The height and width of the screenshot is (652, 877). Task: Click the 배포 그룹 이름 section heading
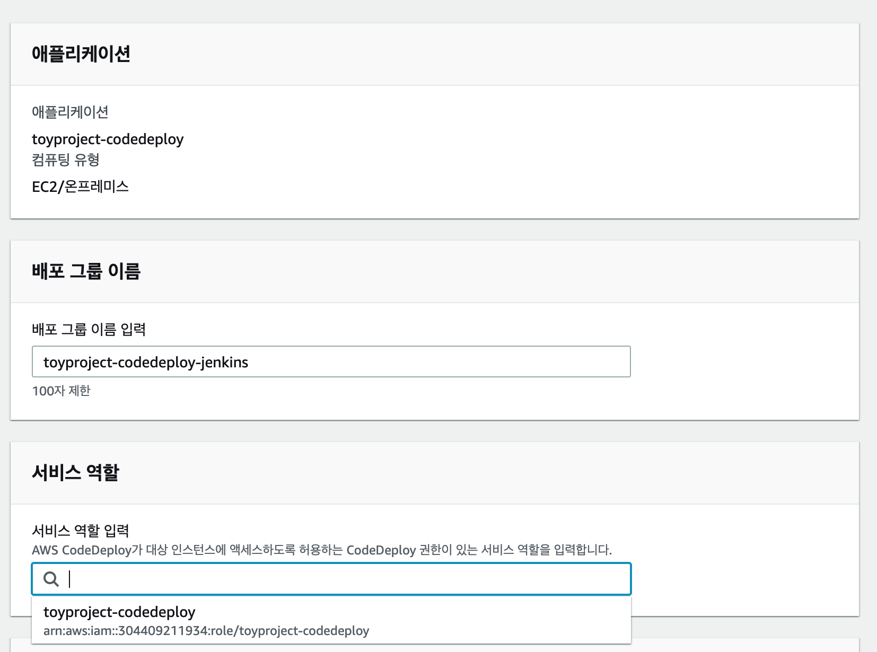pyautogui.click(x=86, y=271)
